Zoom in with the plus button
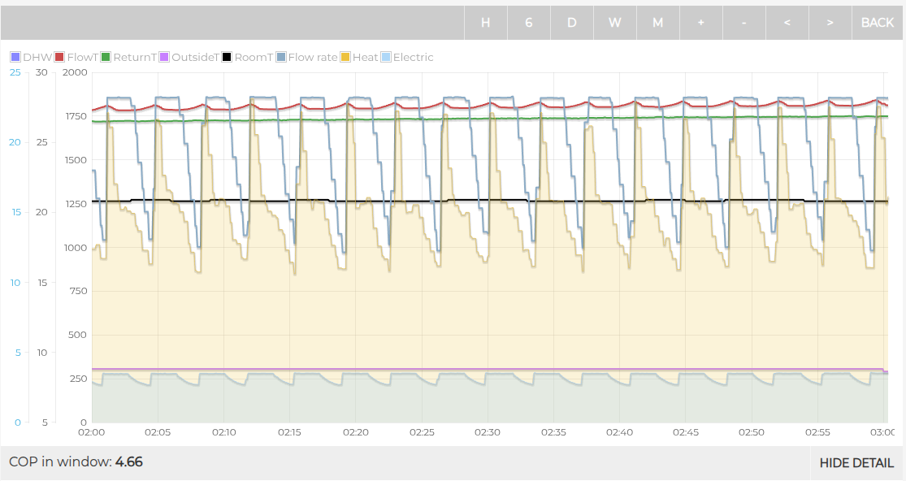 point(701,23)
